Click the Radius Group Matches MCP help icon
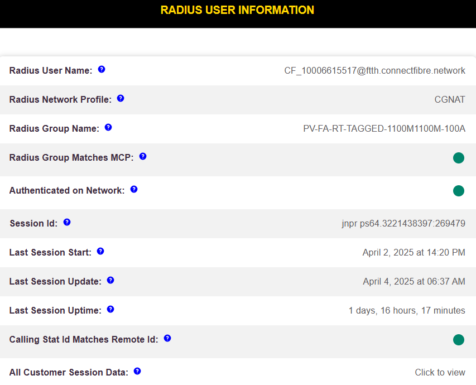 click(x=142, y=156)
